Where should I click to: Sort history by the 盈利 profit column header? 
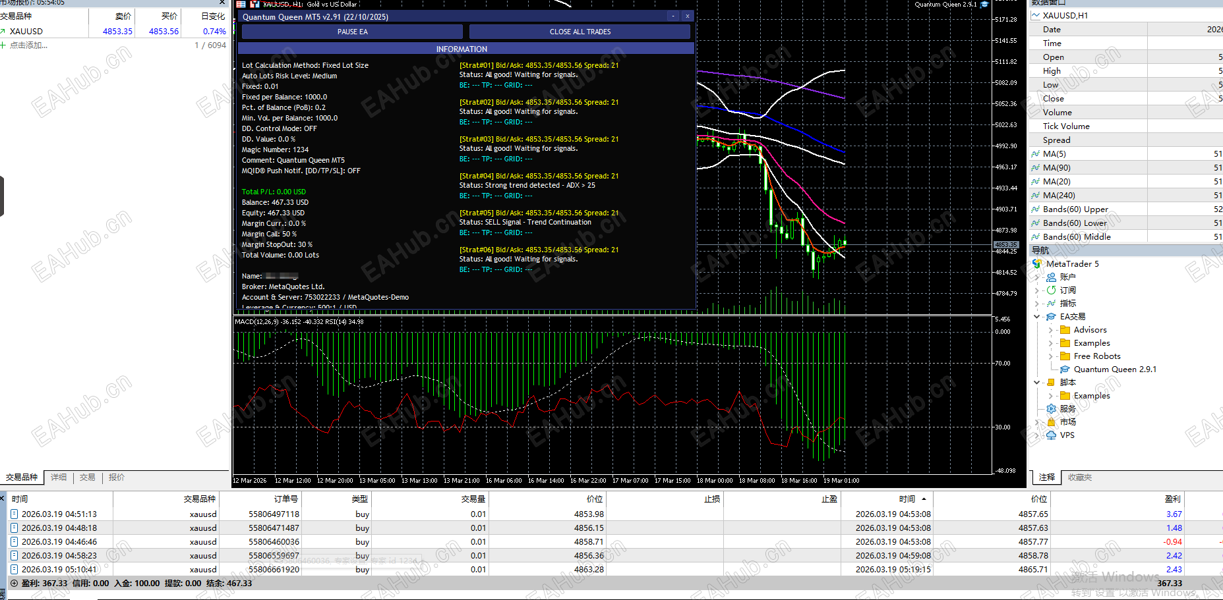(x=1172, y=499)
